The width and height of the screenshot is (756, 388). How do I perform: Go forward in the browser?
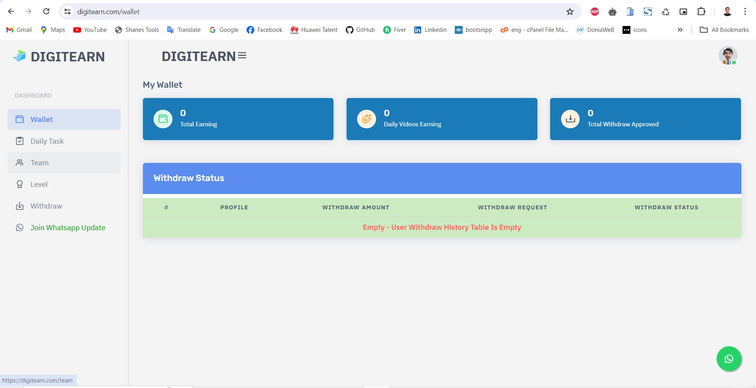click(28, 11)
